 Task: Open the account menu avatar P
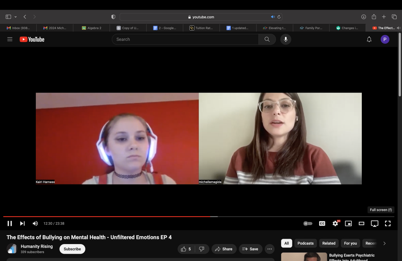point(385,39)
